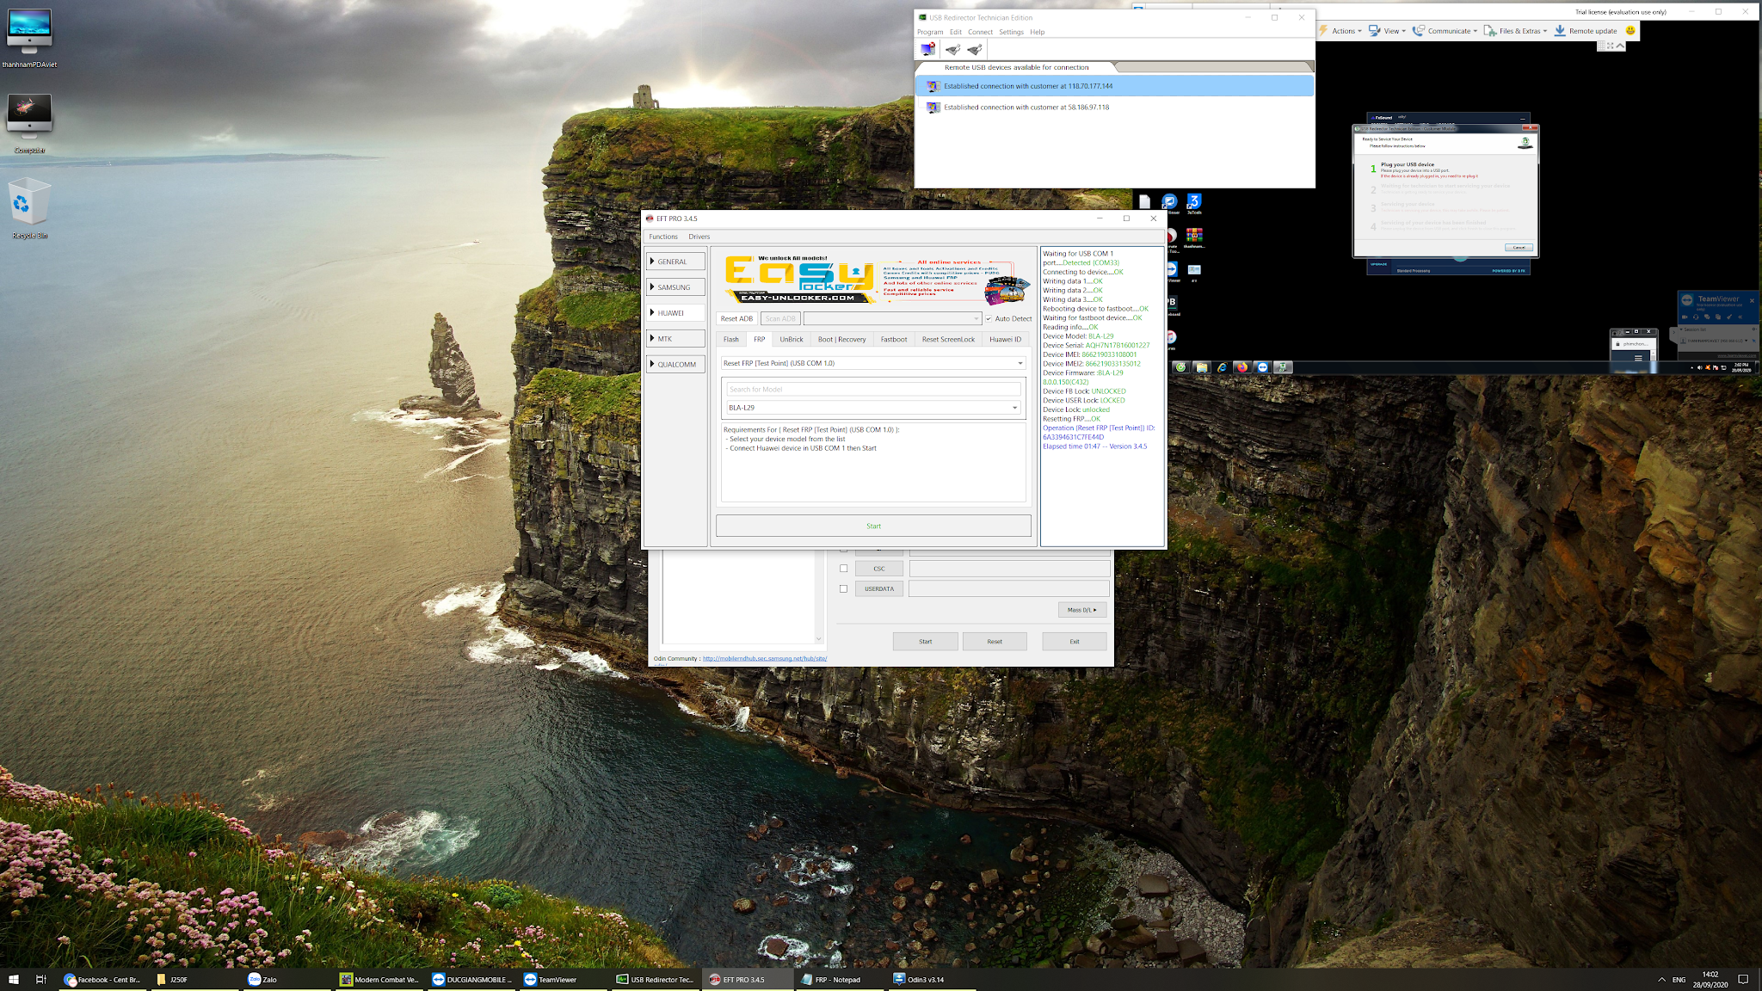
Task: Open the TeamViewer Files & Extras dropdown
Action: pos(1516,31)
